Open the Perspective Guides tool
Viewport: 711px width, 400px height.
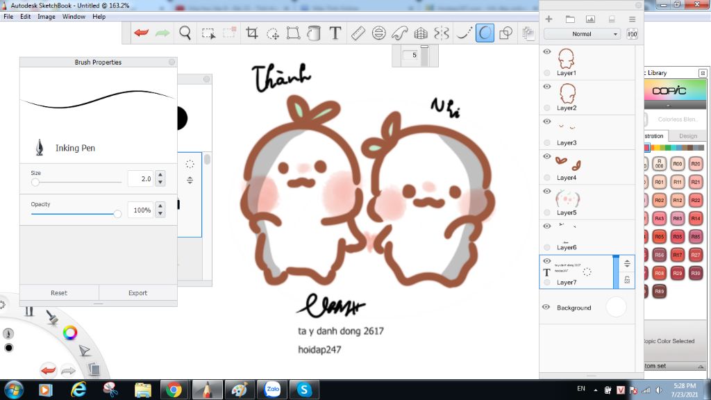click(421, 33)
